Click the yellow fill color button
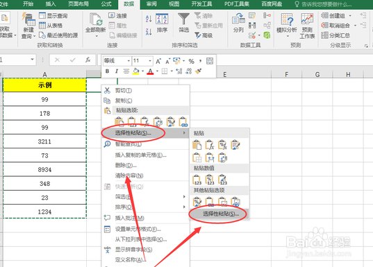Image resolution: width=373 pixels, height=267 pixels. tap(135, 71)
